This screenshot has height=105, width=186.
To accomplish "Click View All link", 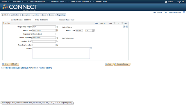I will (102, 23).
